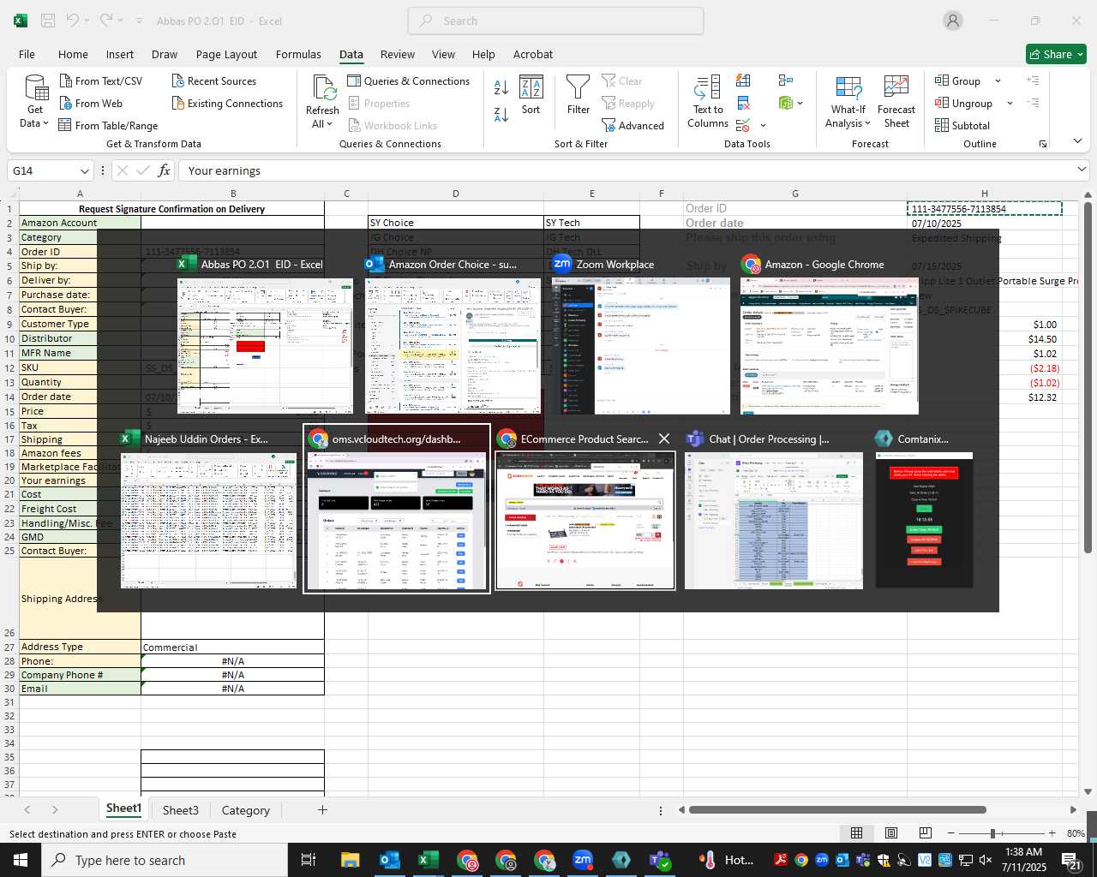This screenshot has width=1097, height=877.
Task: Click the horizontal scrollbar thumb
Action: click(837, 809)
